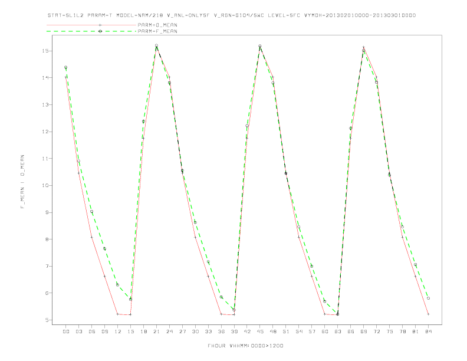This screenshot has width=467, height=361.
Task: Click the x-axis forecast hour label 09
Action: [104, 332]
